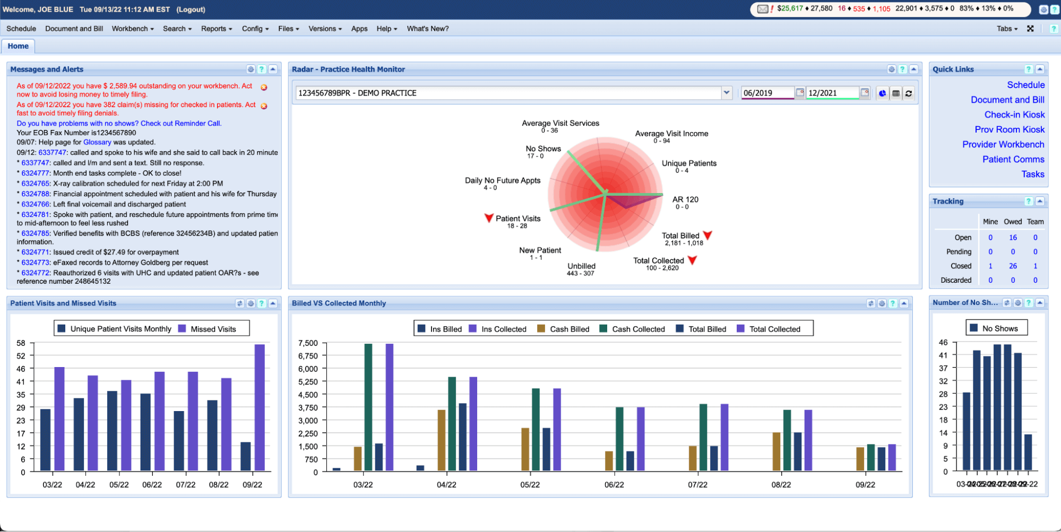Click the 06/2019 start date field
This screenshot has width=1061, height=532.
point(767,93)
